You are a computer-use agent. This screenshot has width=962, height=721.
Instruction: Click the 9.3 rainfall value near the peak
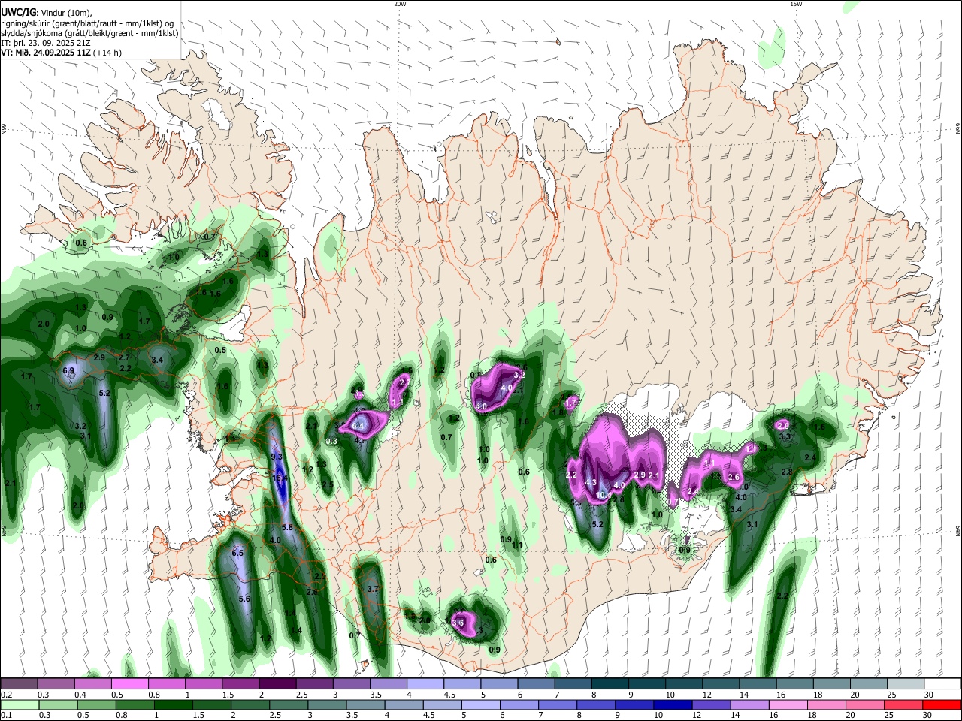tap(276, 457)
